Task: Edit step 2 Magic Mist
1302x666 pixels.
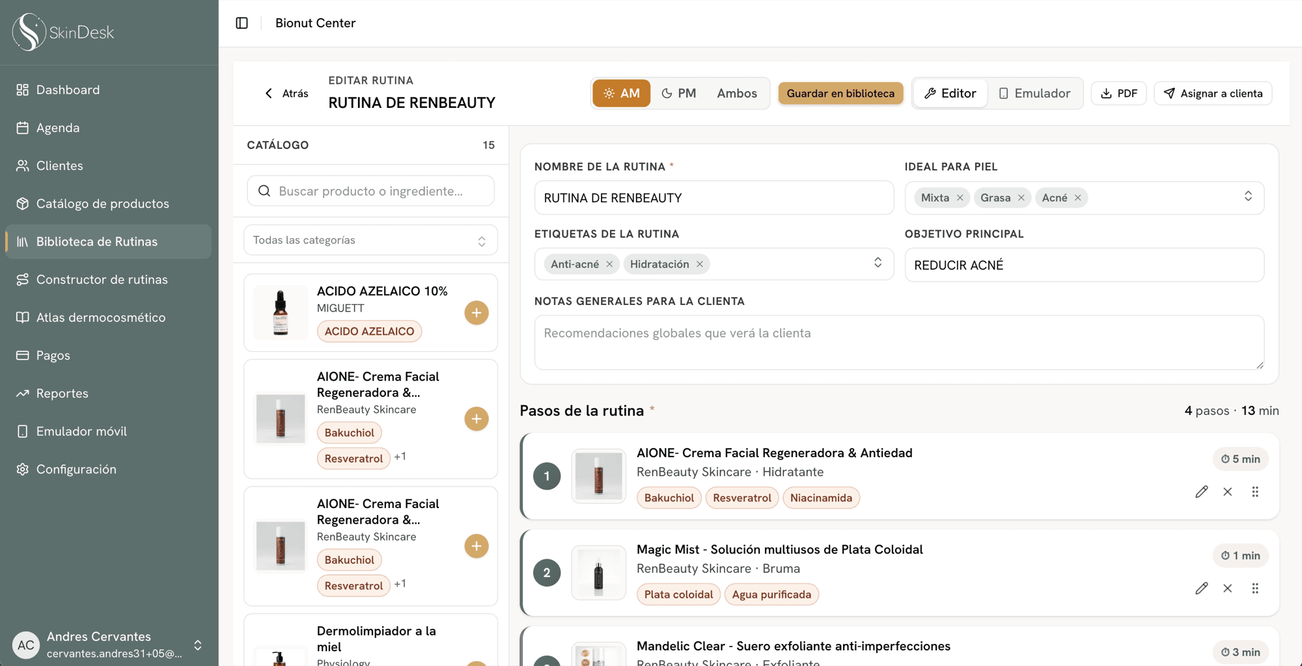Action: click(1201, 589)
